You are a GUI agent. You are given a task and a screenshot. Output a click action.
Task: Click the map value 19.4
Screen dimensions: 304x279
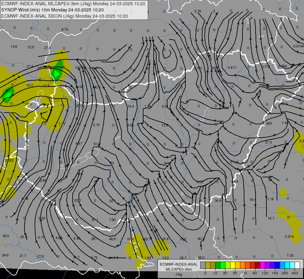pyautogui.click(x=253, y=200)
